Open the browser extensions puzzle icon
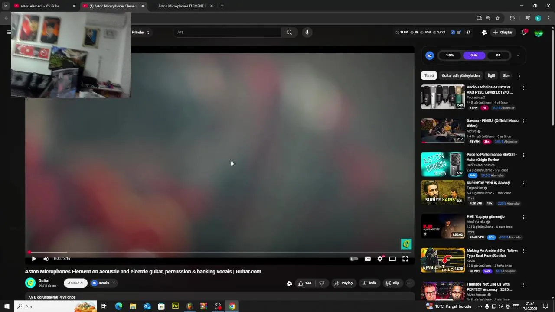Viewport: 555px width, 312px height. (x=512, y=18)
